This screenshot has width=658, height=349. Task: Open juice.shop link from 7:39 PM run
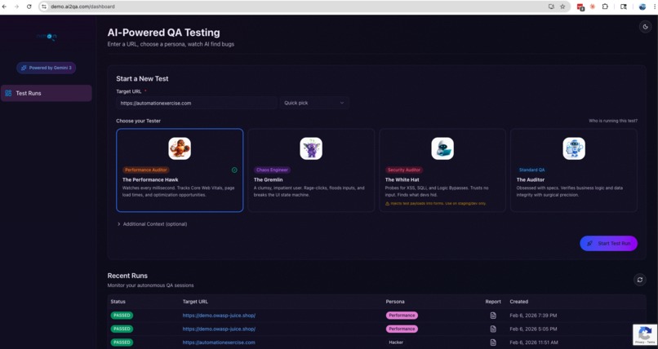pyautogui.click(x=219, y=316)
